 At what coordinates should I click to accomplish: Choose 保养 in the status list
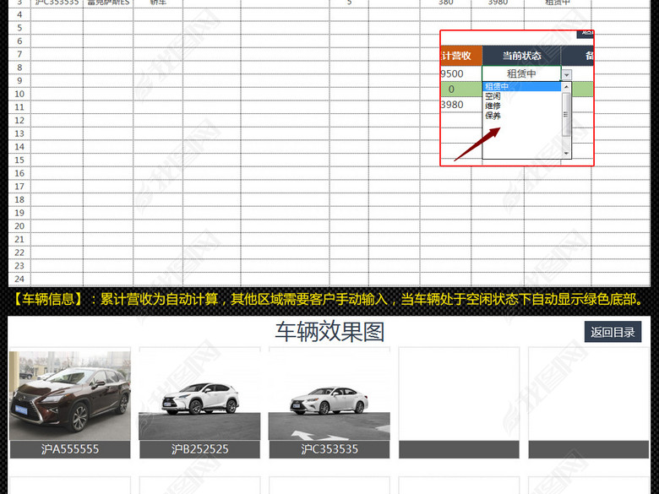click(x=521, y=116)
